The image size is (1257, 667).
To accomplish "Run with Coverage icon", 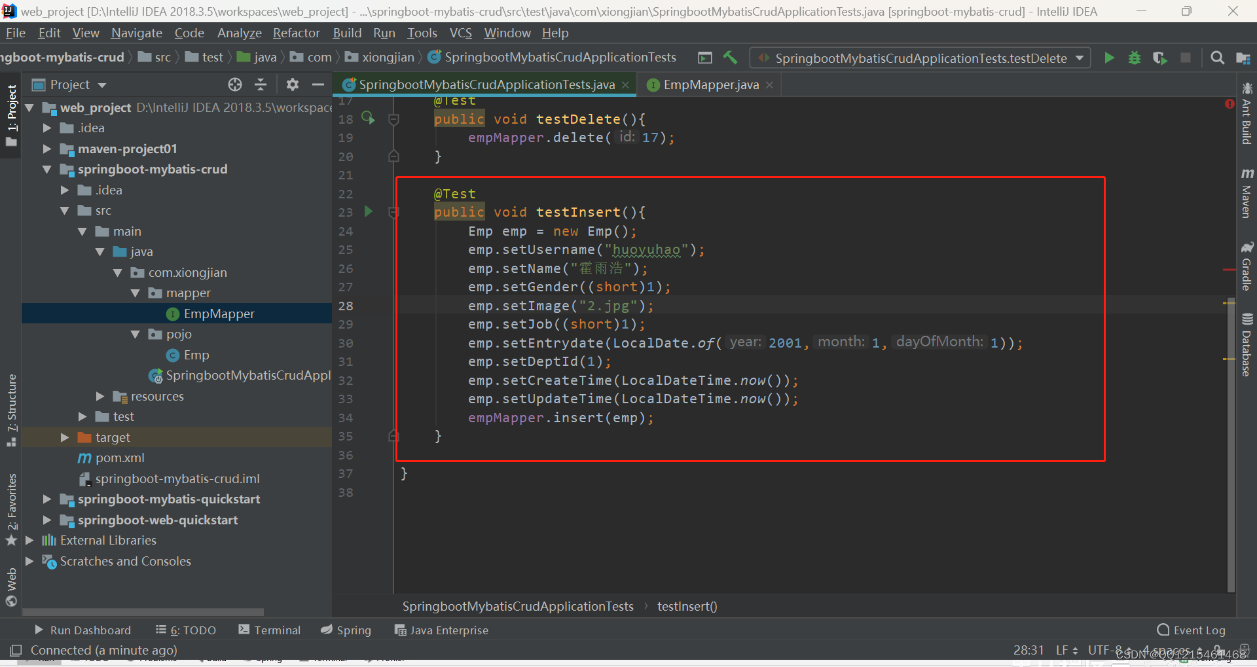I will pos(1160,58).
